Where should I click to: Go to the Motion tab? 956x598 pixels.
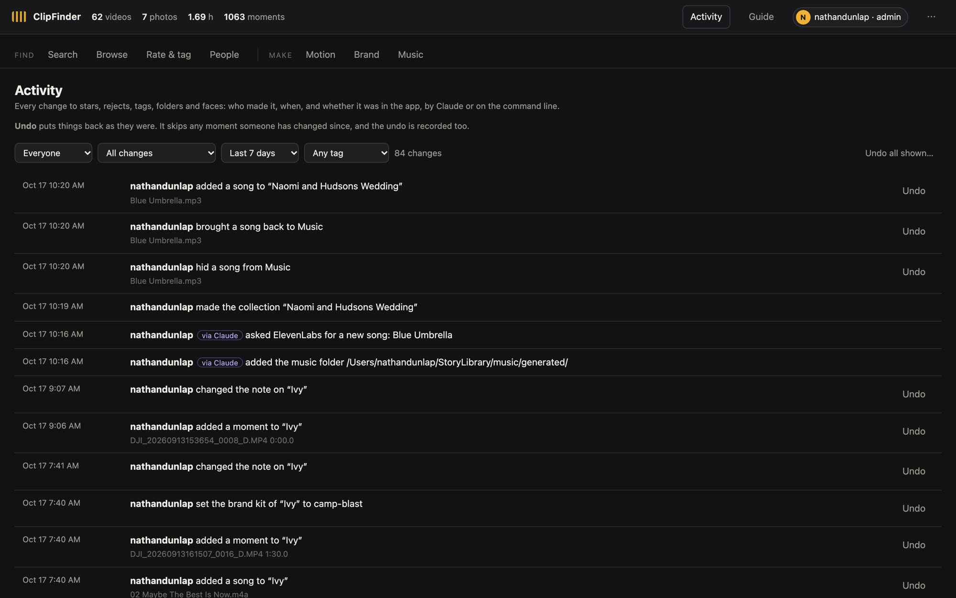point(320,55)
